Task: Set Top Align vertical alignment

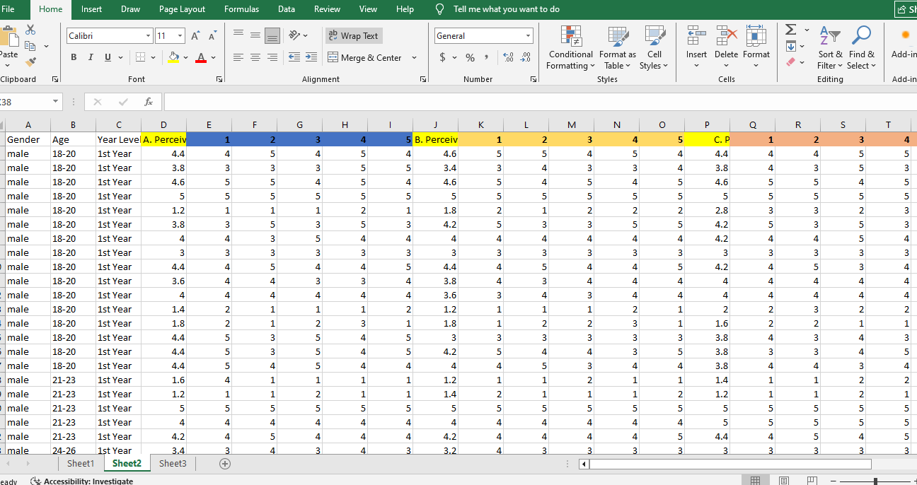Action: pyautogui.click(x=238, y=35)
